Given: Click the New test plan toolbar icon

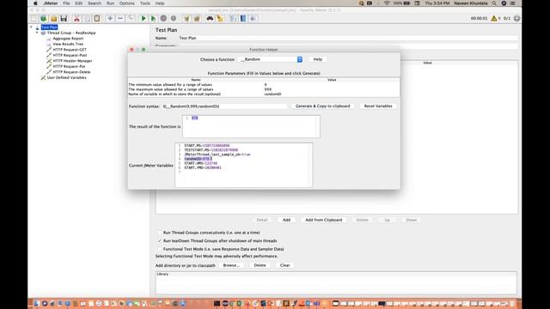Looking at the screenshot, I should [x=34, y=18].
